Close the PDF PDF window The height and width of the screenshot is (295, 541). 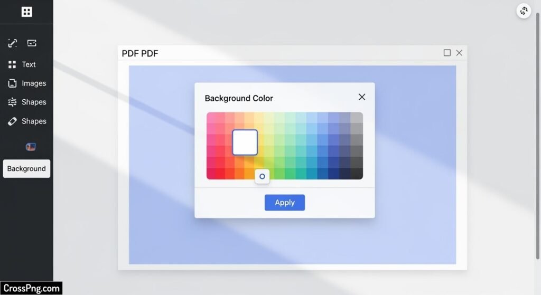[459, 53]
